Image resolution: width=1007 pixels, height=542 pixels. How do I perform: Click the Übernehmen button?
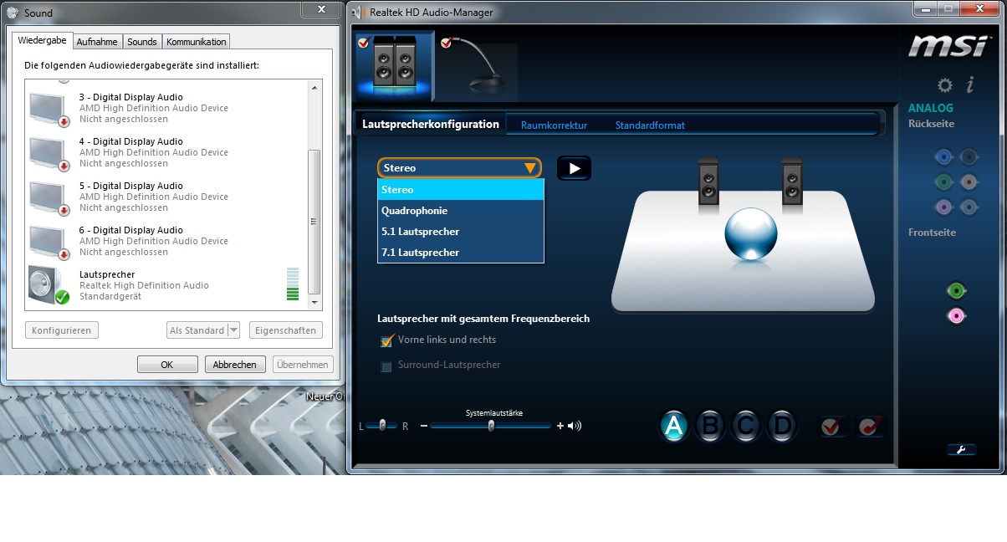click(302, 365)
